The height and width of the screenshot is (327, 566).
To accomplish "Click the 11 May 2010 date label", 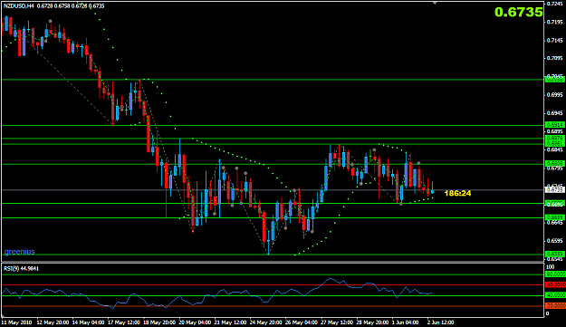I will [17, 322].
